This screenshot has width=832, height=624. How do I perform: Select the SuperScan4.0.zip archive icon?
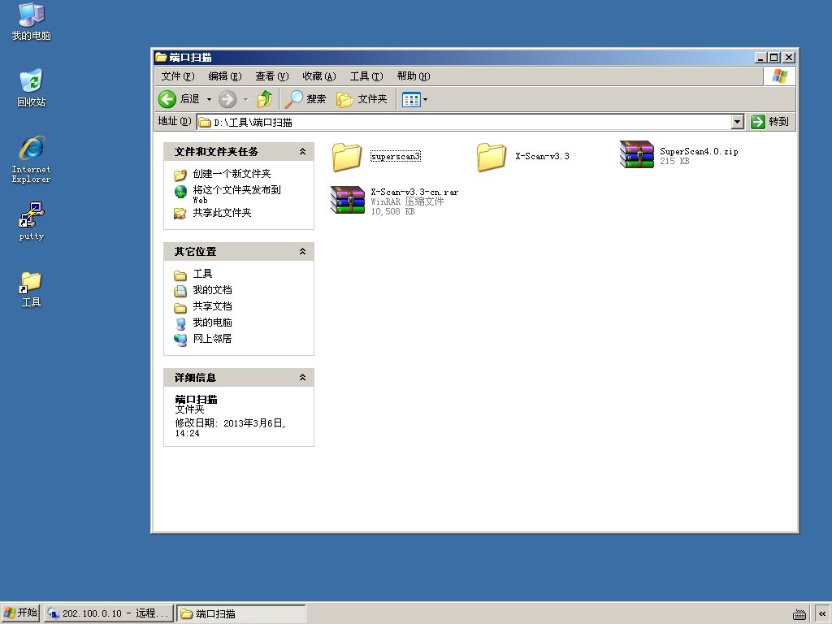637,154
